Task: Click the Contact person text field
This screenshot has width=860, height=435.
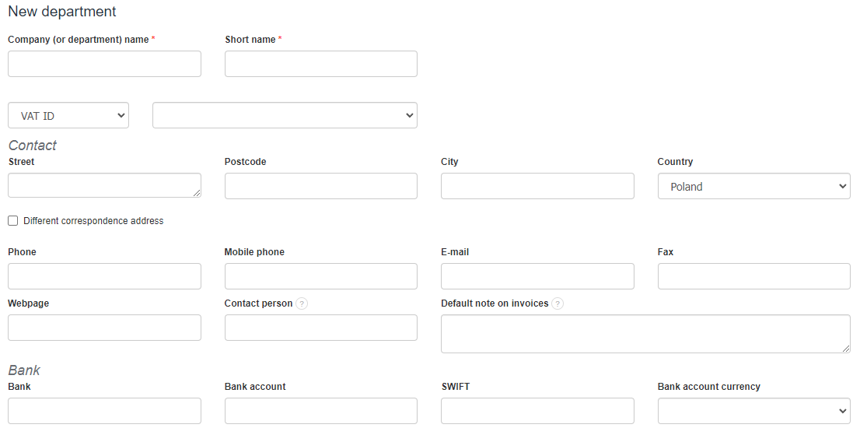Action: pyautogui.click(x=320, y=328)
